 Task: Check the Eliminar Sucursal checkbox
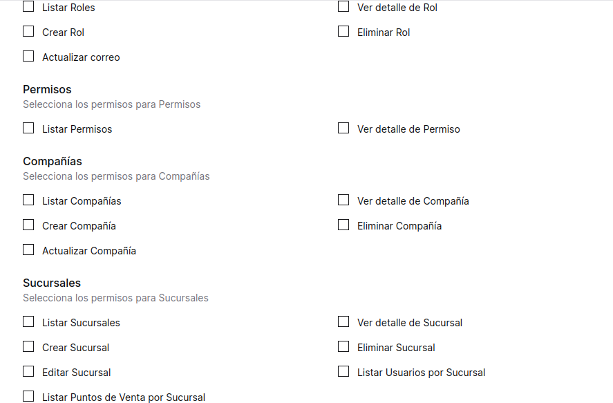[x=343, y=346]
